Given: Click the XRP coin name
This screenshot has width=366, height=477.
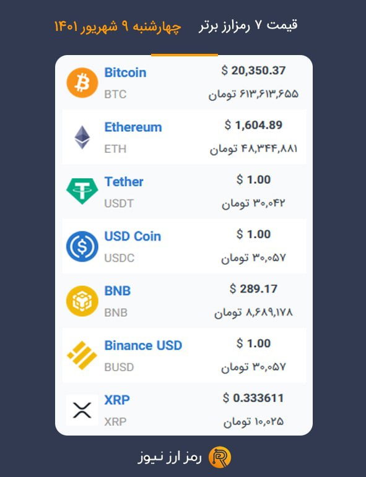Looking at the screenshot, I should 117,400.
